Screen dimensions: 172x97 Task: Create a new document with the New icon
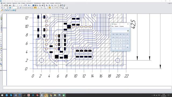pos(2,5)
